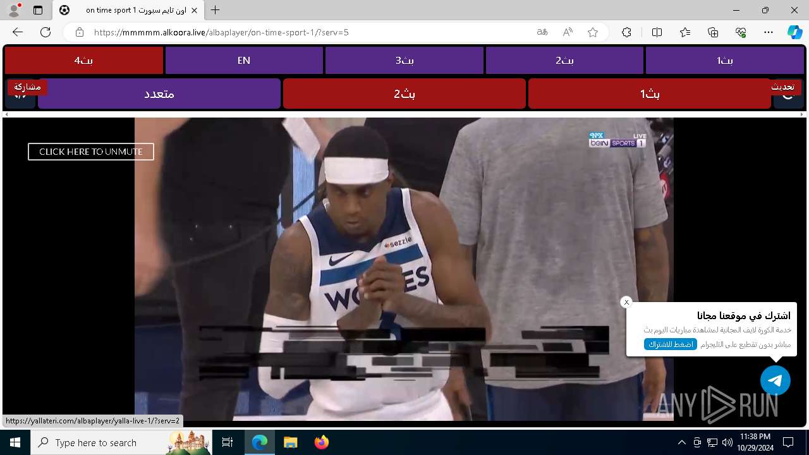Click the browser Back arrow
Image resolution: width=809 pixels, height=455 pixels.
pyautogui.click(x=18, y=32)
